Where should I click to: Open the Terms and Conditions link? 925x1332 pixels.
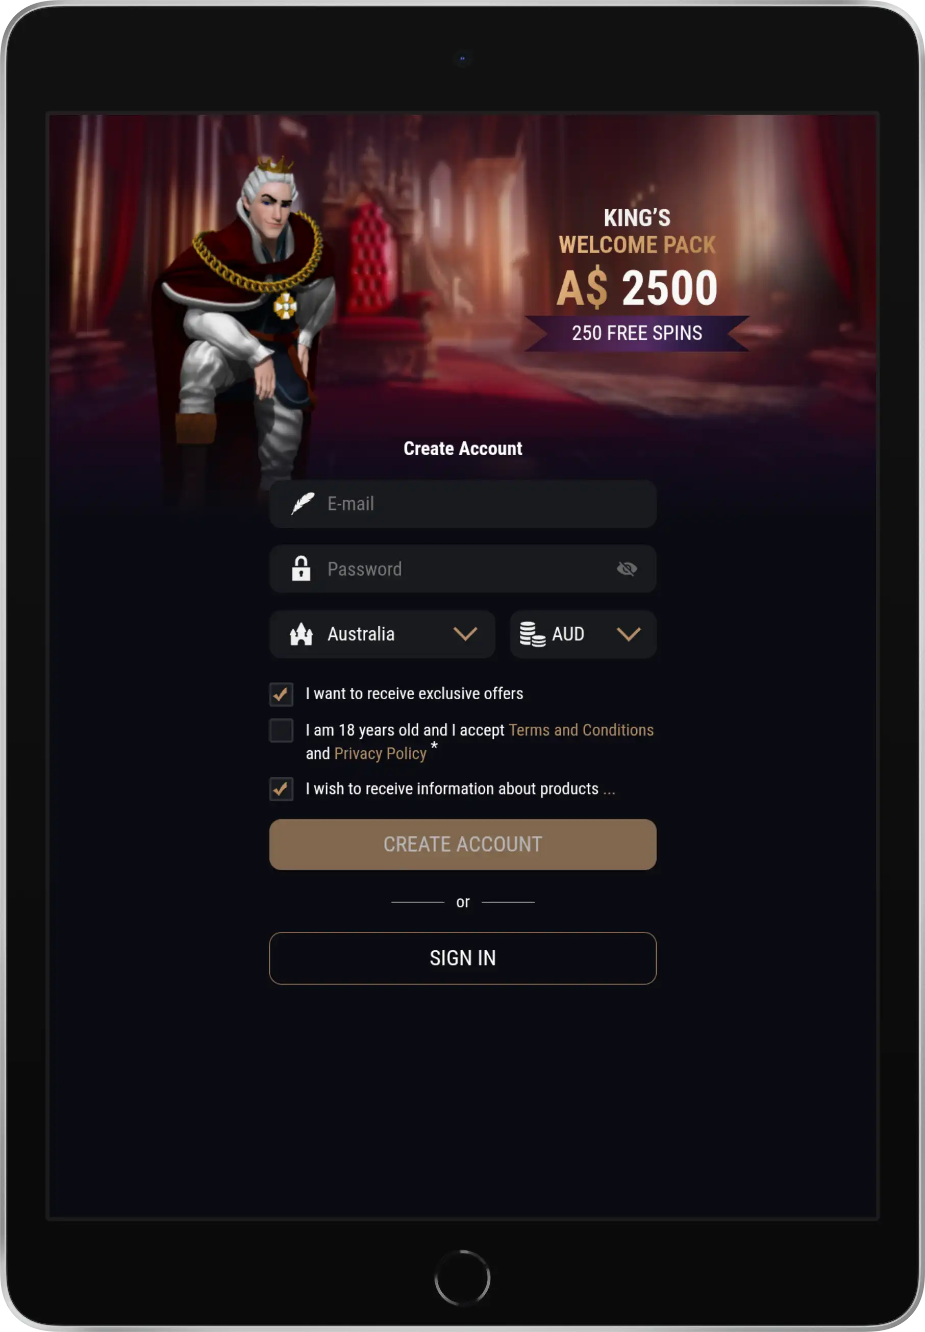(x=581, y=730)
